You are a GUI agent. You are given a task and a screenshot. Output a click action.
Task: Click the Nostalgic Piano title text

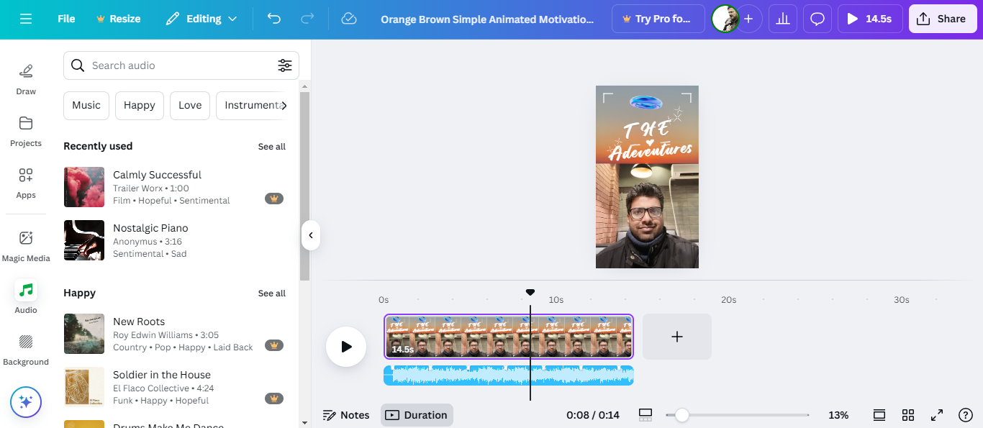[150, 228]
